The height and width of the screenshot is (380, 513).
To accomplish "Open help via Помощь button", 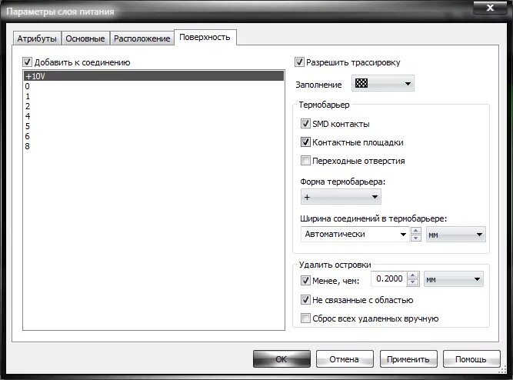I will (471, 359).
